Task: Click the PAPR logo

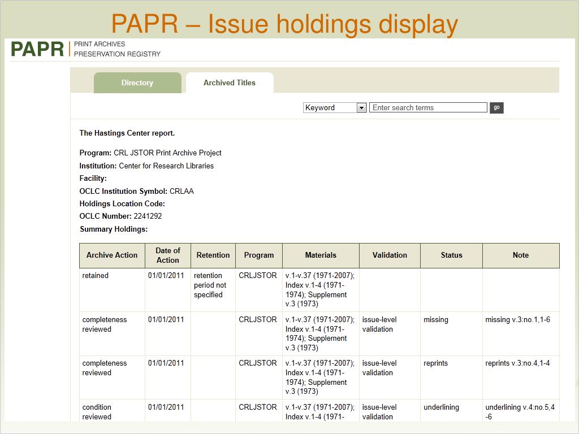Action: (37, 49)
